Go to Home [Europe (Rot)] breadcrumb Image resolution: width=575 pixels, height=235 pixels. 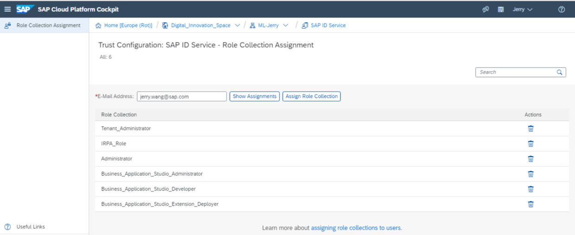point(128,25)
